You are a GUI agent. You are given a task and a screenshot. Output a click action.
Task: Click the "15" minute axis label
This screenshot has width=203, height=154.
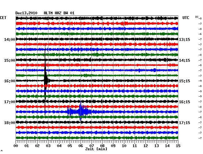pyautogui.click(x=178, y=146)
